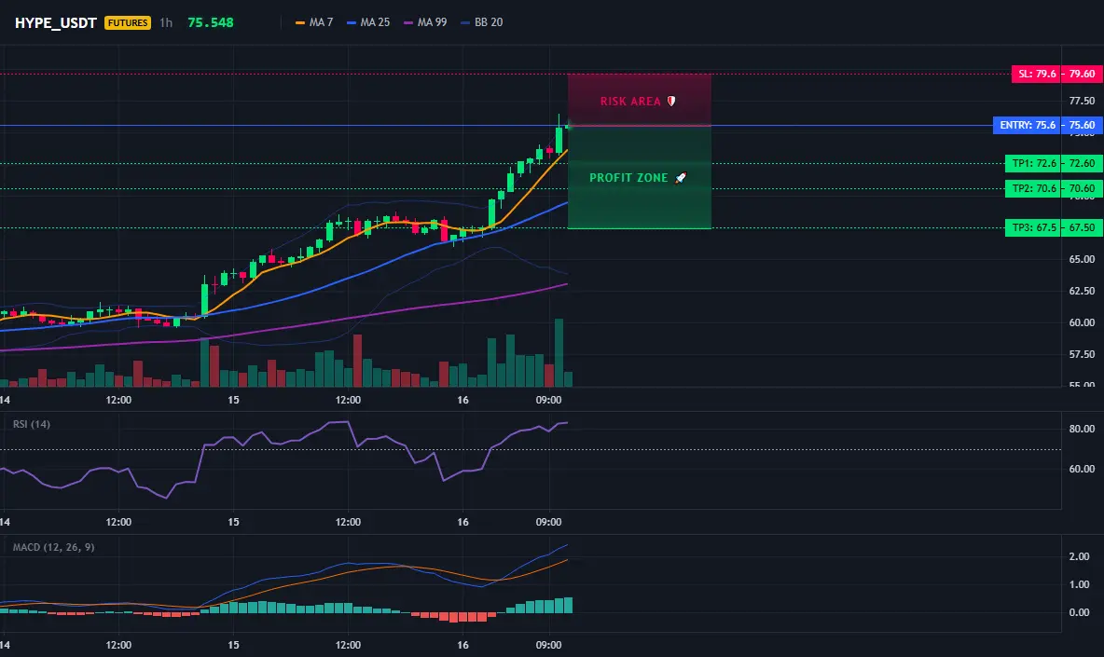The width and height of the screenshot is (1104, 657).
Task: Click the MACD (12, 26, 9) label
Action: [x=53, y=547]
